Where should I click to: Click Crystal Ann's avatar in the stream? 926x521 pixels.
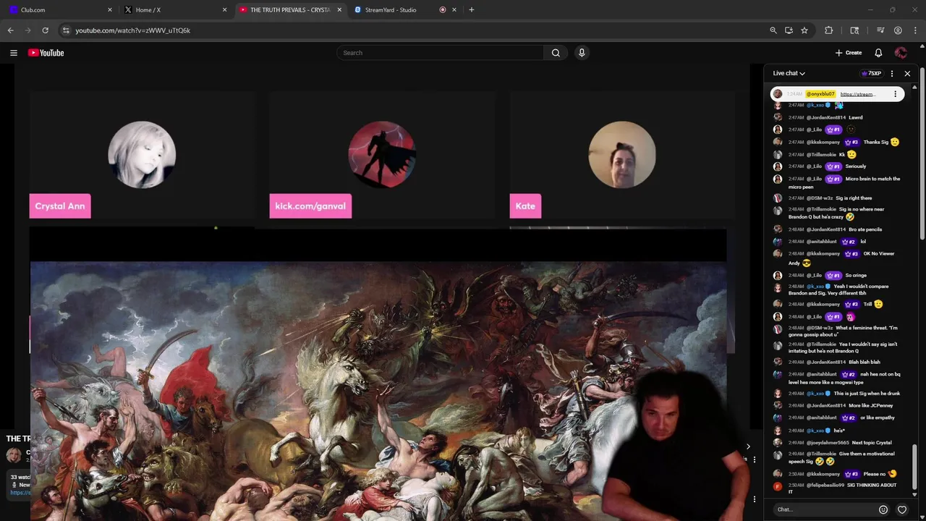(x=142, y=155)
